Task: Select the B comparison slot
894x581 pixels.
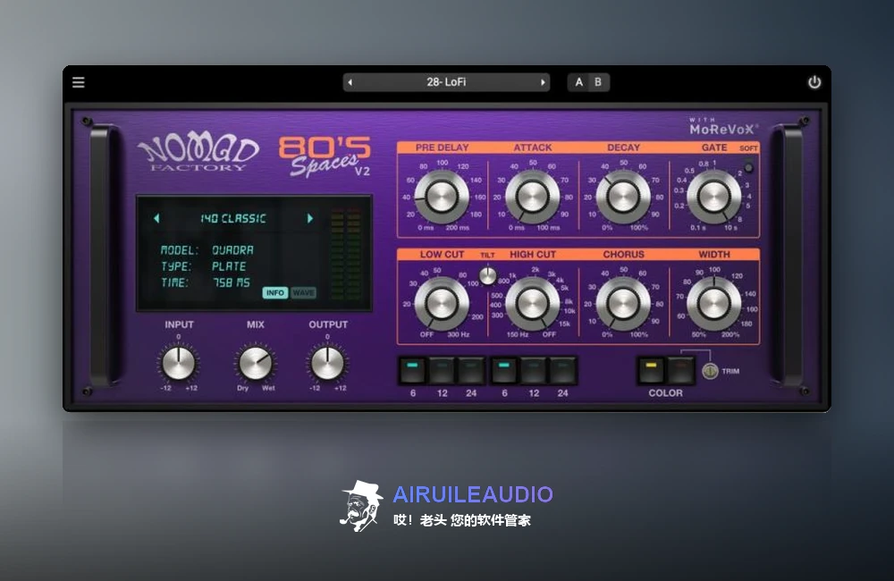Action: pos(598,82)
